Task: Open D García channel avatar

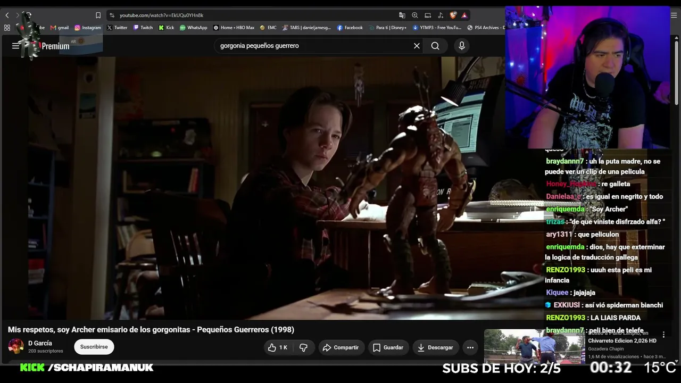Action: 16,346
